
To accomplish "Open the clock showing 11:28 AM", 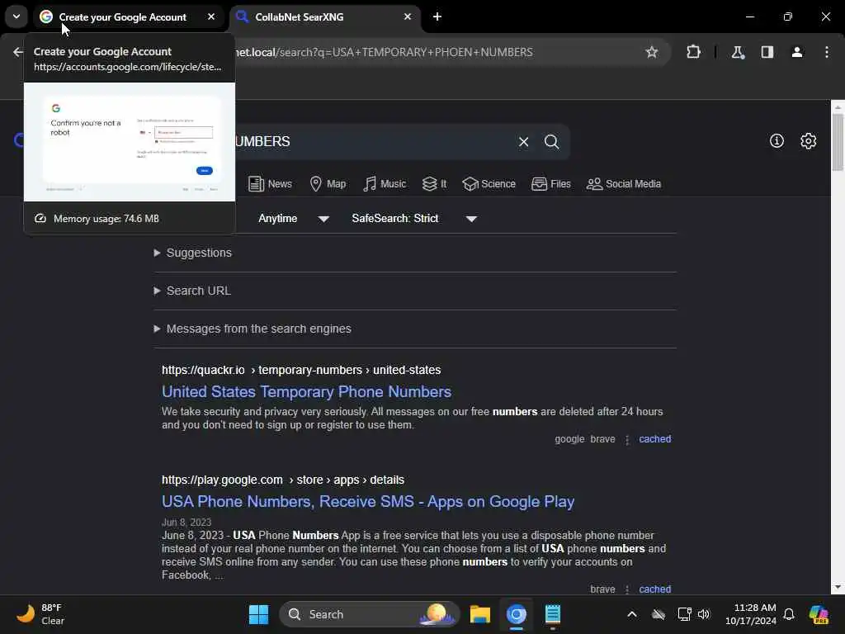I will coord(751,614).
